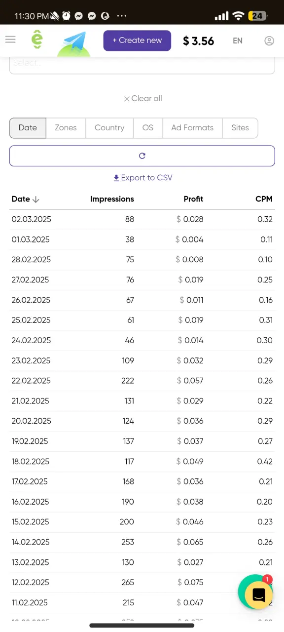Sort by the Date column arrow

(36, 199)
